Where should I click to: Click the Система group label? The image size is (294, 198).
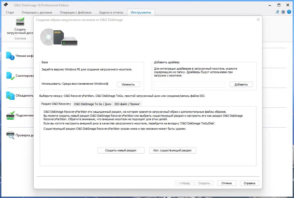click(x=20, y=38)
